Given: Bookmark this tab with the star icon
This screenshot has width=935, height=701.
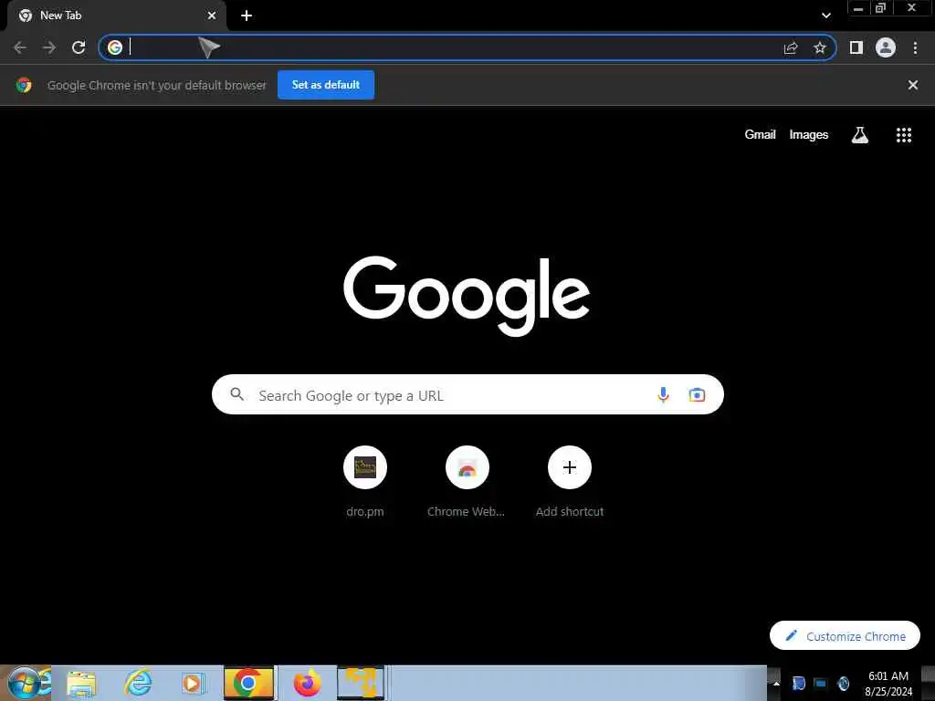Looking at the screenshot, I should [820, 47].
